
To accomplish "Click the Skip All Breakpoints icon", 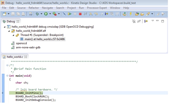I will (x=64, y=14).
